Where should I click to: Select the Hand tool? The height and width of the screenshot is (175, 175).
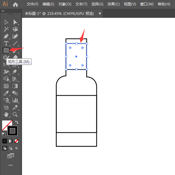[x=6, y=114]
